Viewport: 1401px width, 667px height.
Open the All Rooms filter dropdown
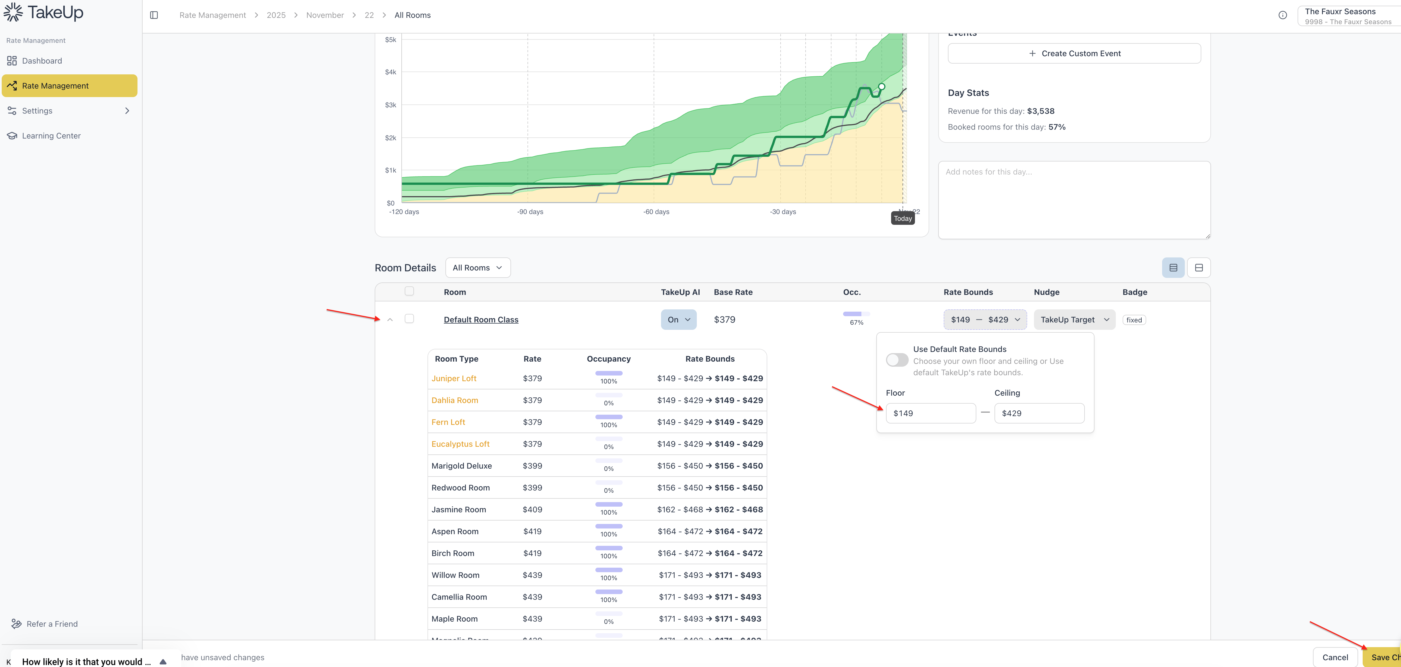click(478, 267)
